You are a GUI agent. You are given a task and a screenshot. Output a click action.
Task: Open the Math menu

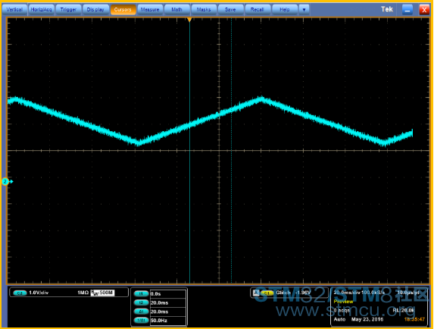(x=176, y=9)
